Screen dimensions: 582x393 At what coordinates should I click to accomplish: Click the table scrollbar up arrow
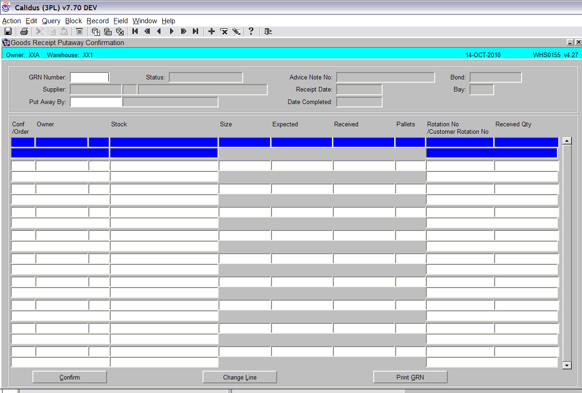[567, 141]
